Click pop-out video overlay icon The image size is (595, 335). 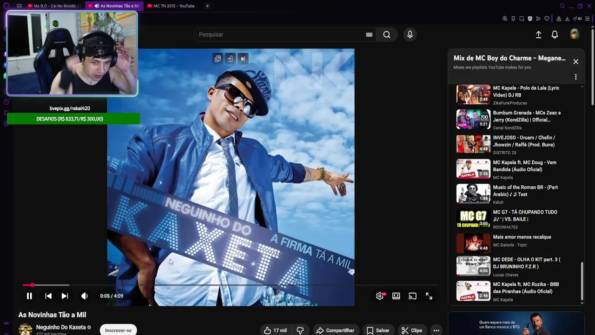pyautogui.click(x=218, y=59)
